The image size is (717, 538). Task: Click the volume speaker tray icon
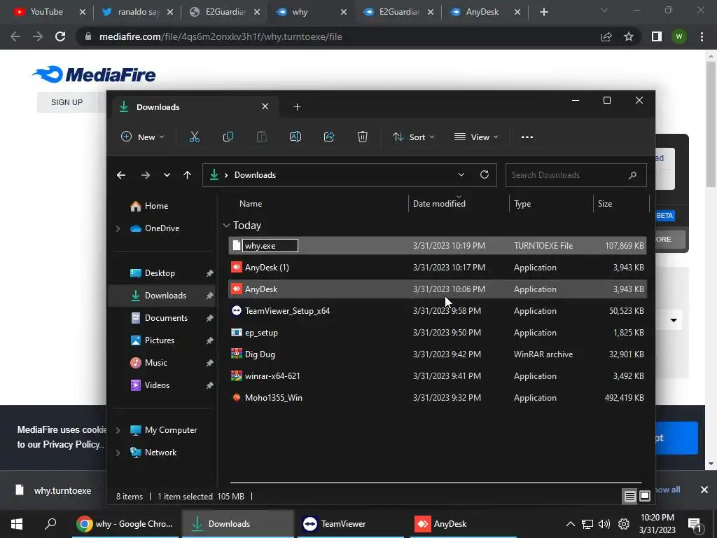[x=604, y=524]
